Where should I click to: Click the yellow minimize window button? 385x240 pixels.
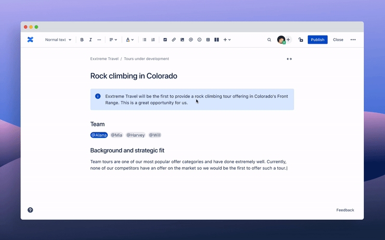(31, 27)
